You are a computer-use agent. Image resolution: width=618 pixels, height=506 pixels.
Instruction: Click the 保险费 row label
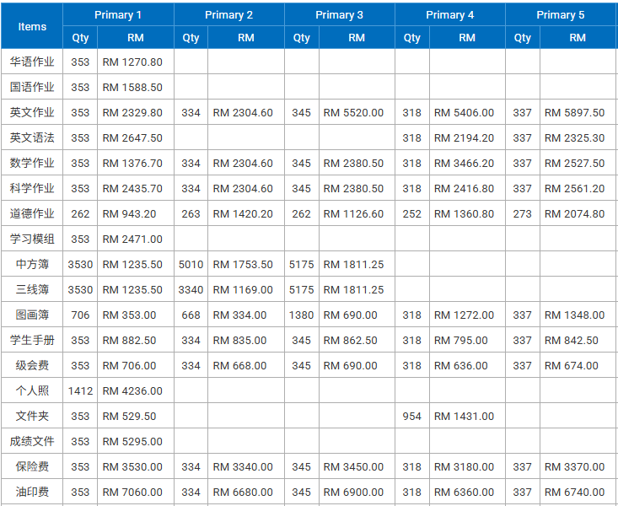[x=32, y=466]
